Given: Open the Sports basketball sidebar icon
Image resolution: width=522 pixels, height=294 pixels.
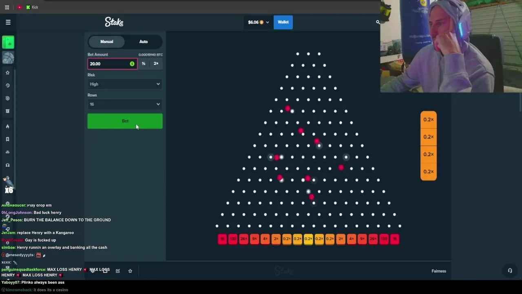Looking at the screenshot, I should pos(8,58).
